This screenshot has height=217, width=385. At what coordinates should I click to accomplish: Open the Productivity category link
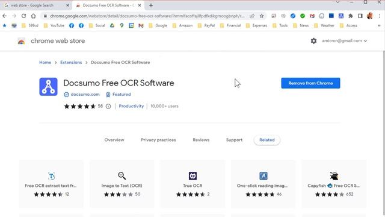pyautogui.click(x=131, y=106)
